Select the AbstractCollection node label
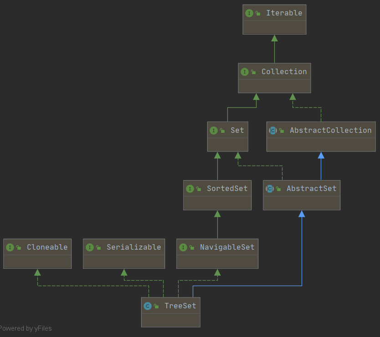Viewport: 380px width, 337px height. click(x=330, y=131)
